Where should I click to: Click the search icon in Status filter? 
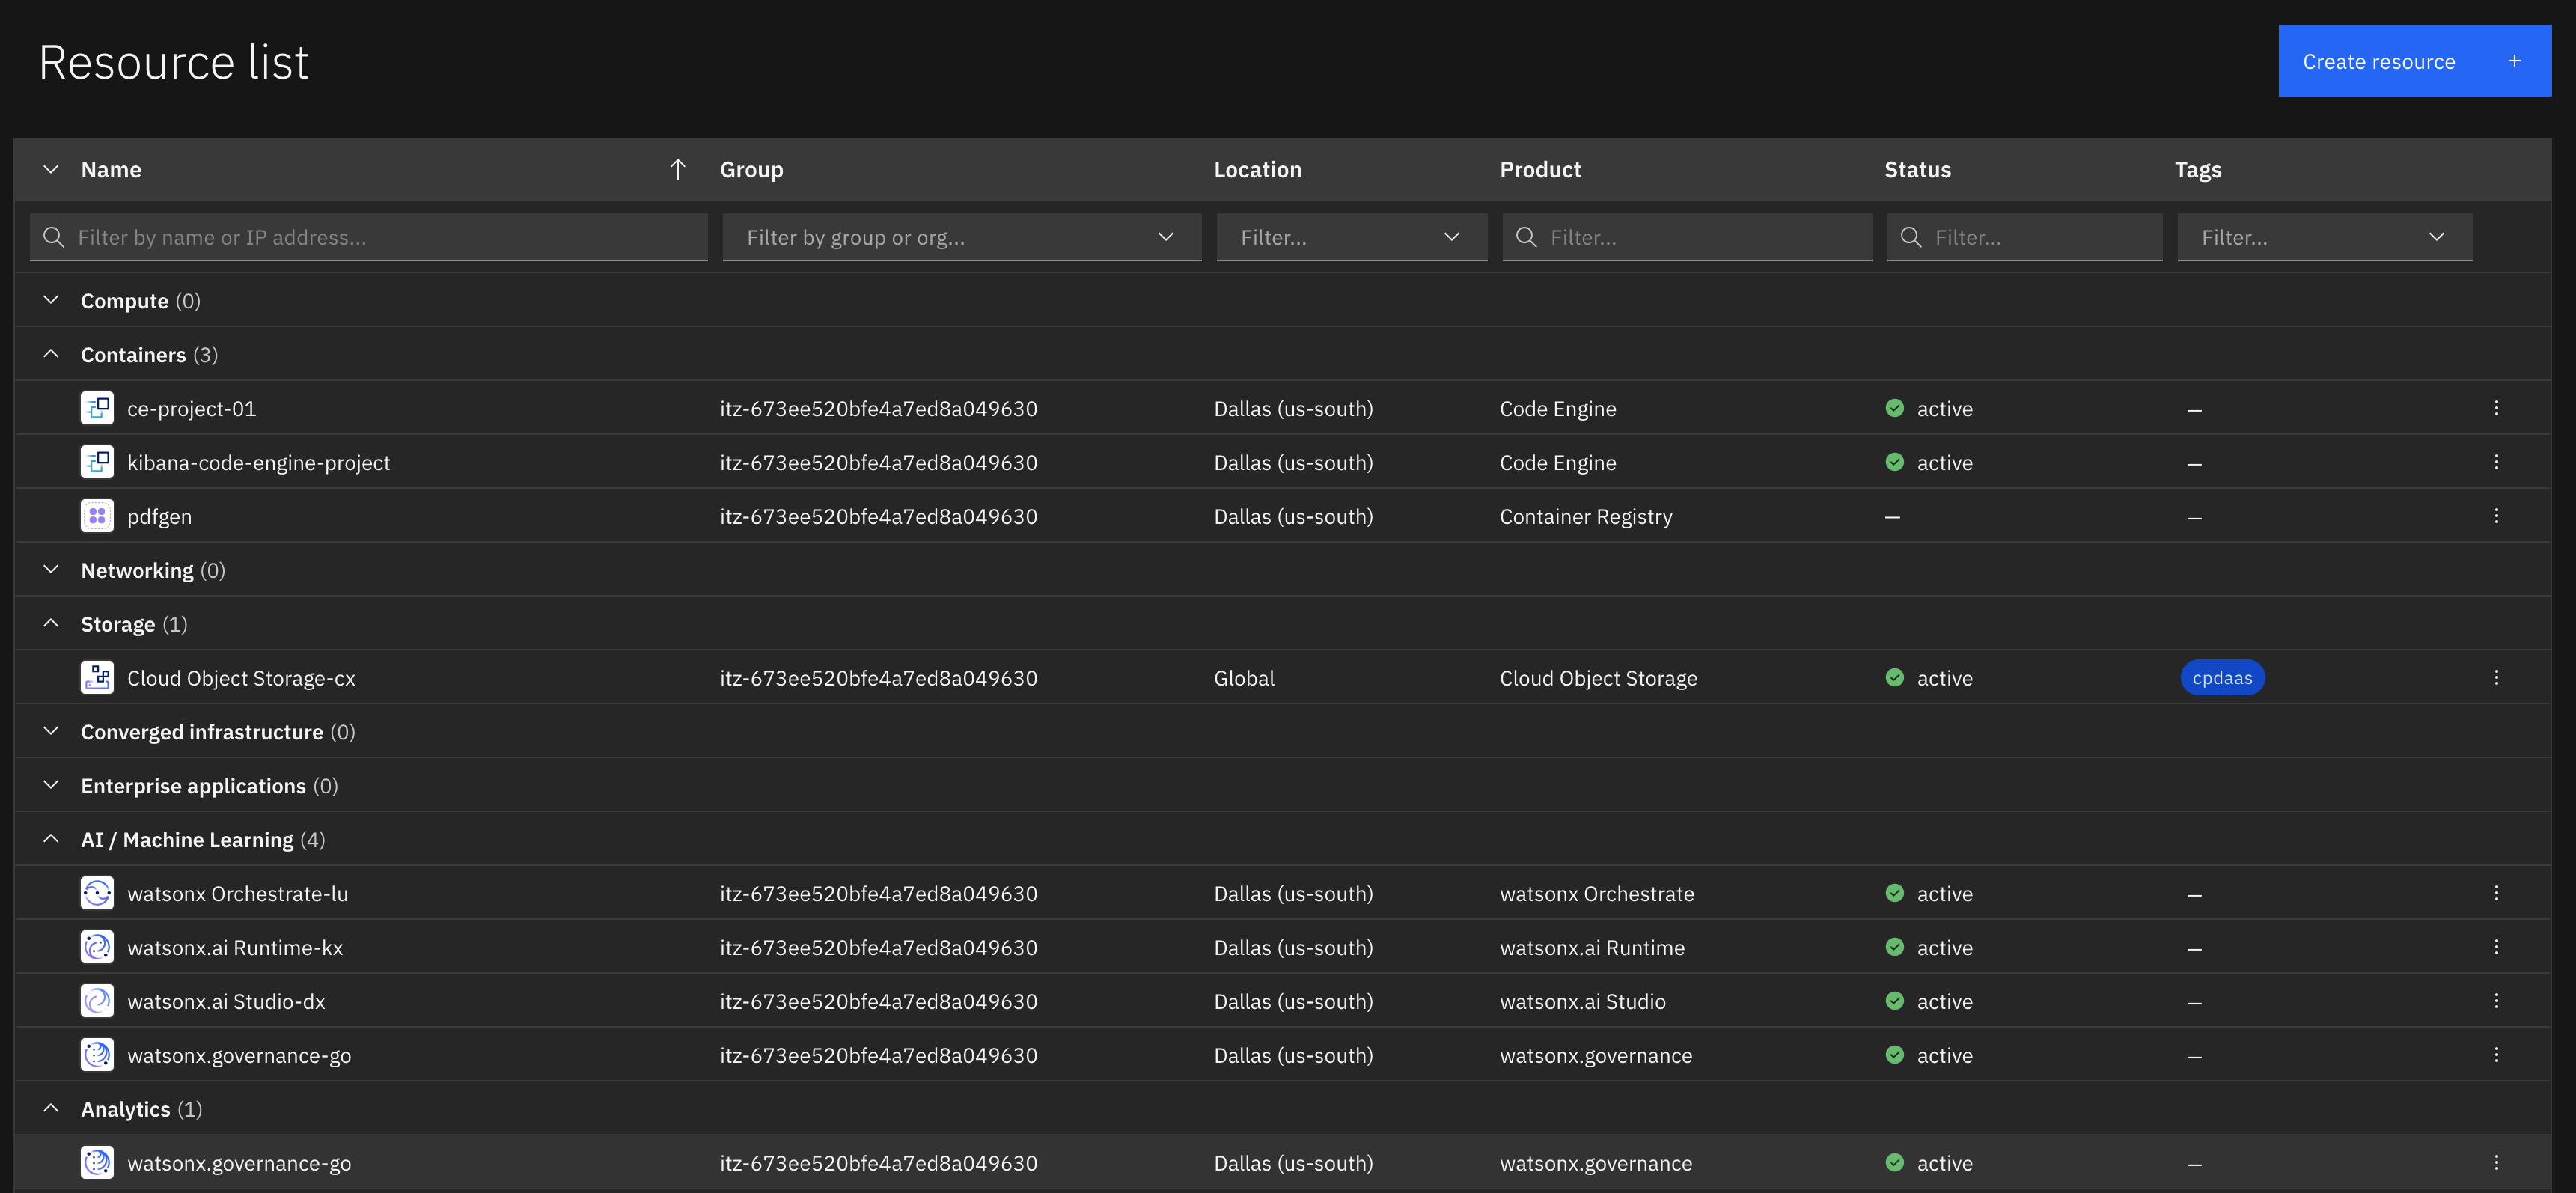(1910, 237)
